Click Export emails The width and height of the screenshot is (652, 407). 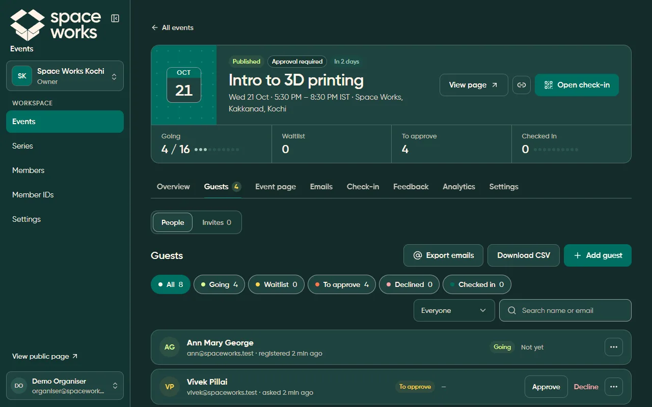point(444,255)
